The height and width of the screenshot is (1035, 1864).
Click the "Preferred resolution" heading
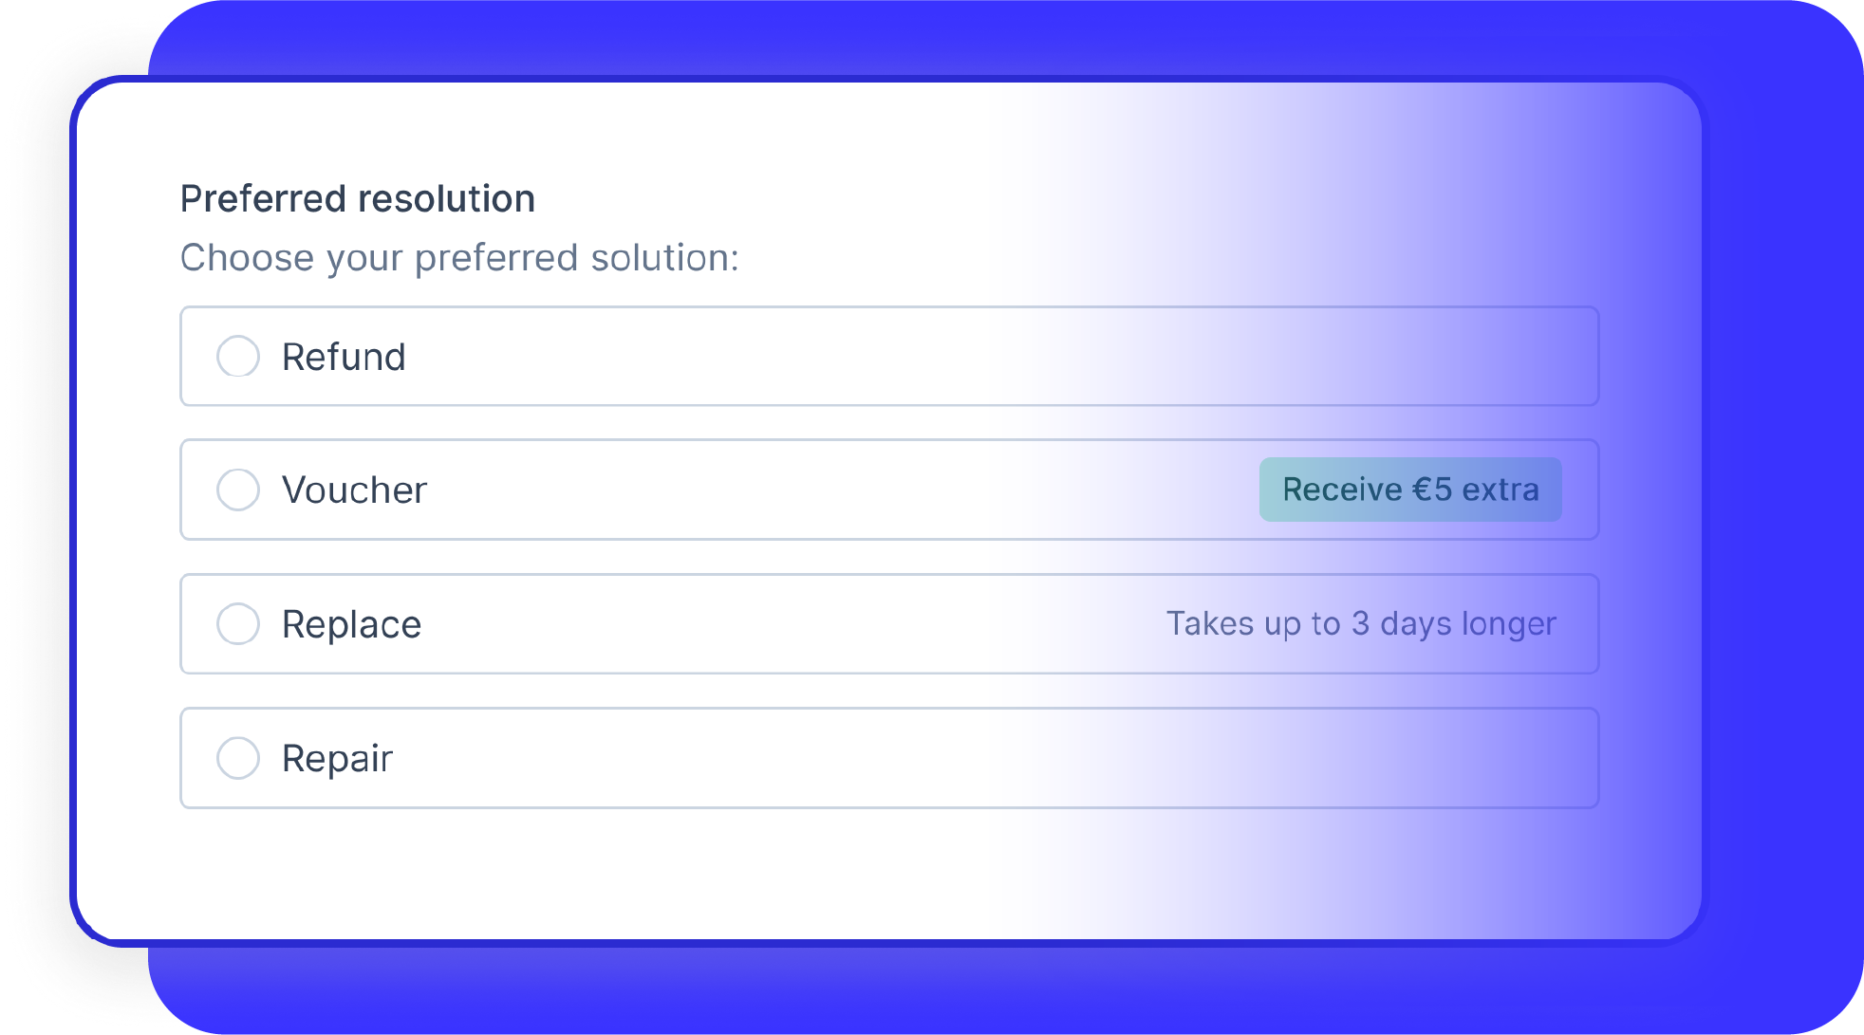click(x=358, y=199)
